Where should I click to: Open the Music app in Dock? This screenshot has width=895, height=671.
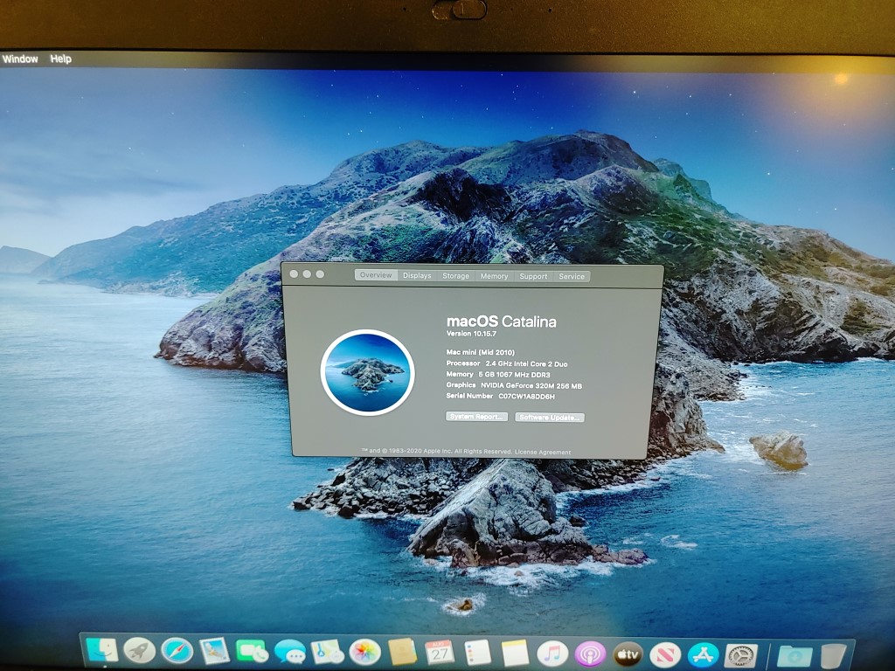click(x=552, y=653)
